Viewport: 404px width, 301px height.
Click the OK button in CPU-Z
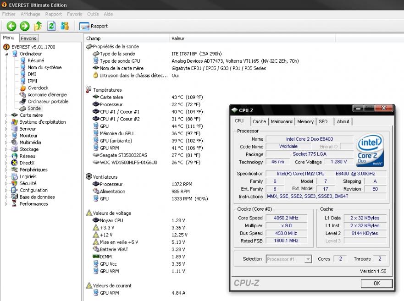coord(376,284)
